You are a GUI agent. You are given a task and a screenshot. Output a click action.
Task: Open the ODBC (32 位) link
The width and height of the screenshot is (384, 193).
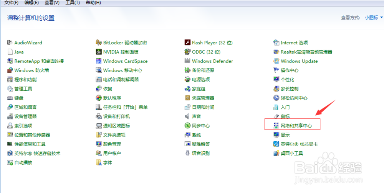tap(206, 52)
